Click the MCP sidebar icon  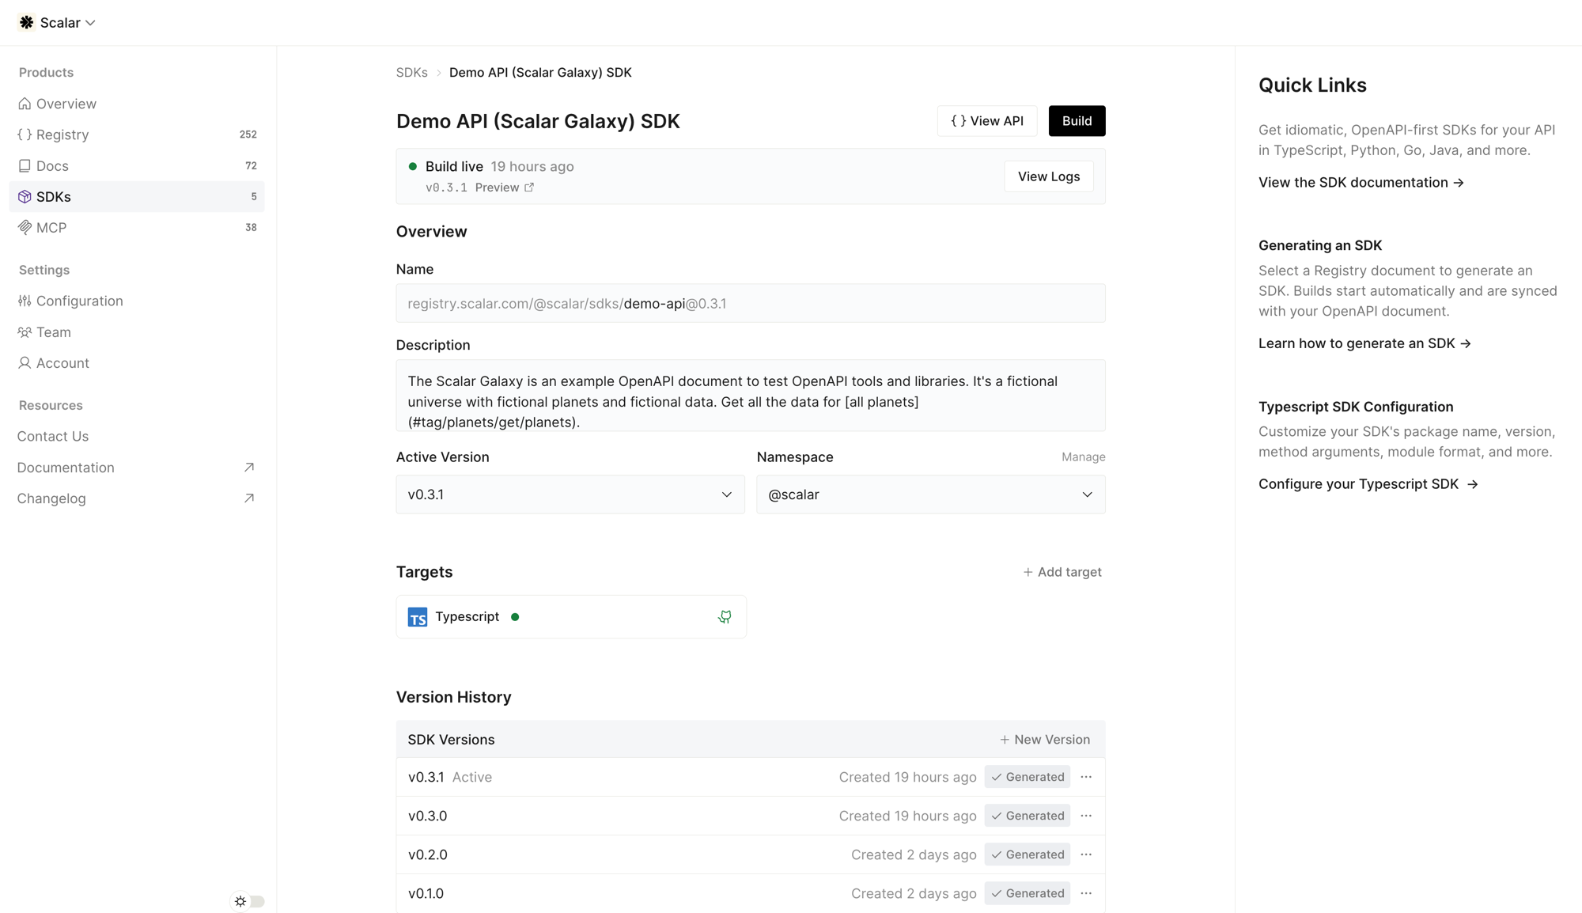(x=25, y=228)
